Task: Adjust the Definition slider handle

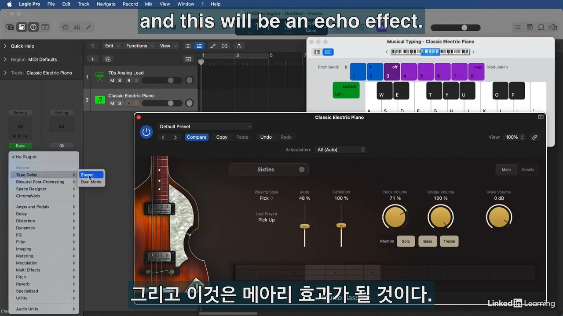Action: tap(341, 226)
